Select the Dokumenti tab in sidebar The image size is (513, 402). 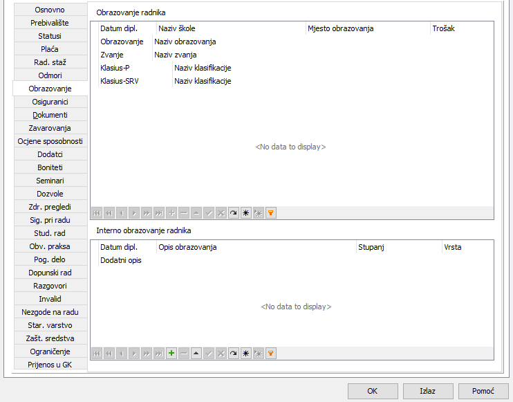50,115
